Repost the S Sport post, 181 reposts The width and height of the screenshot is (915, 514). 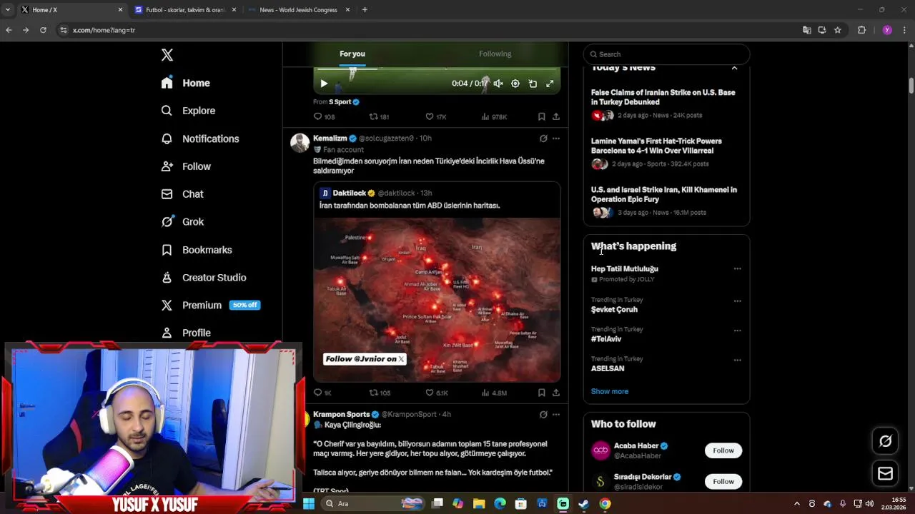click(379, 116)
